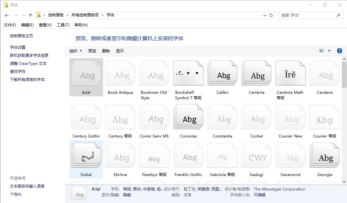Open the 字体设置 link
Image resolution: width=347 pixels, height=203 pixels.
pyautogui.click(x=18, y=47)
